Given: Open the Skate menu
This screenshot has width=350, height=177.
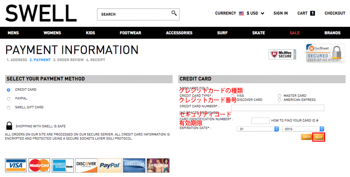Looking at the screenshot, I should 258,33.
